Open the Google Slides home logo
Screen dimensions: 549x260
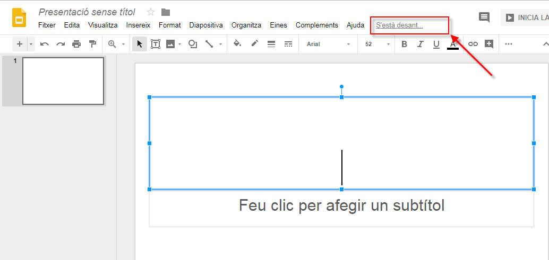tap(19, 18)
